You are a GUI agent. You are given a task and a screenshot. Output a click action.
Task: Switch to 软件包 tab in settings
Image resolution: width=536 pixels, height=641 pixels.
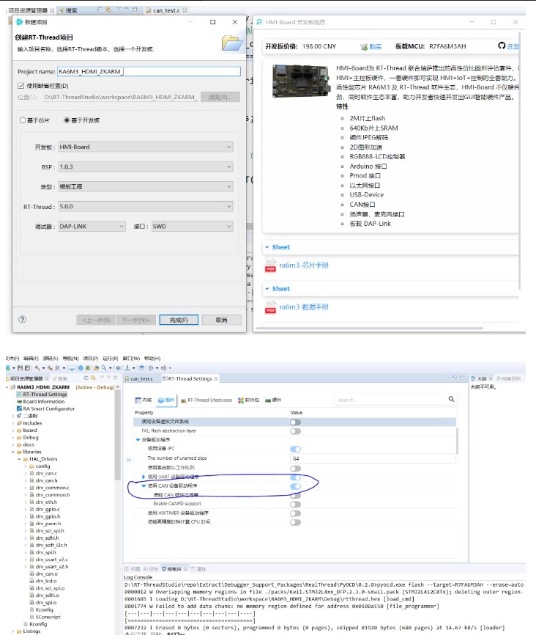pyautogui.click(x=248, y=400)
